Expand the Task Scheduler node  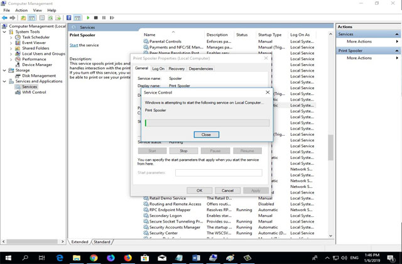[x=11, y=38]
